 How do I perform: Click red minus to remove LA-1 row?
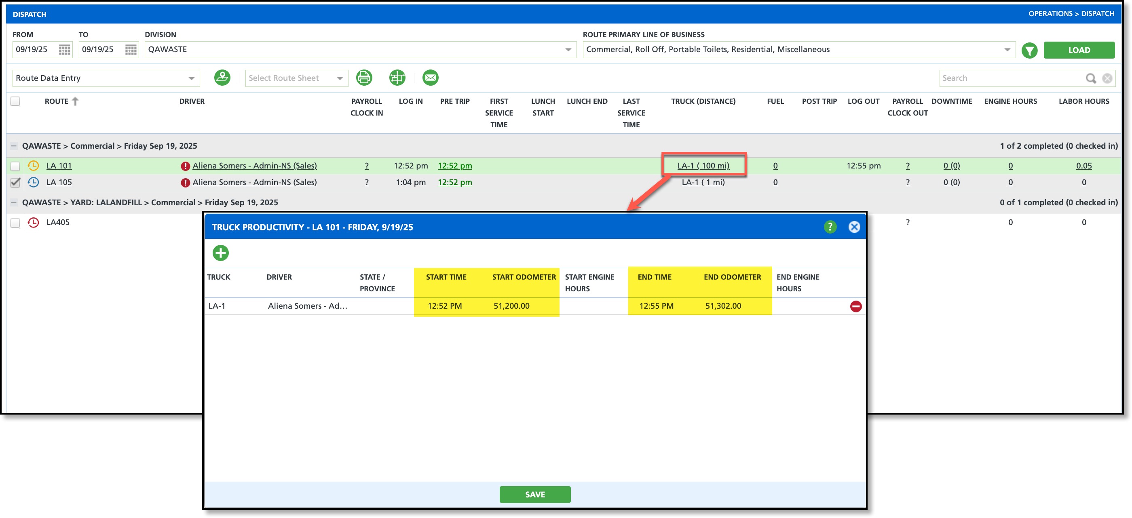click(855, 306)
